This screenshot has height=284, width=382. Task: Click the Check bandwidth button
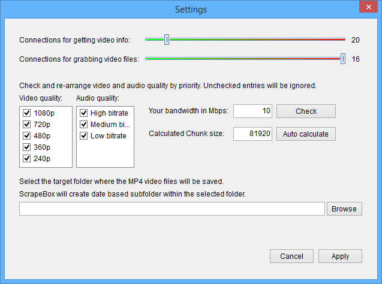(306, 111)
